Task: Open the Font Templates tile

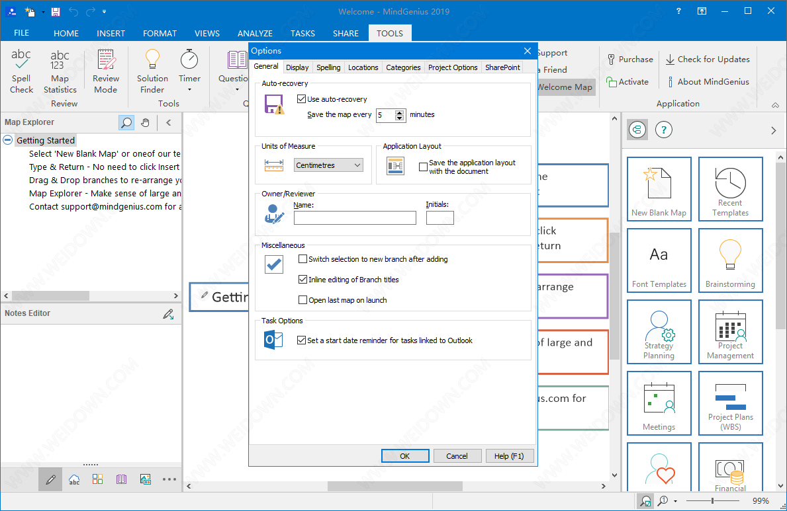Action: (659, 260)
